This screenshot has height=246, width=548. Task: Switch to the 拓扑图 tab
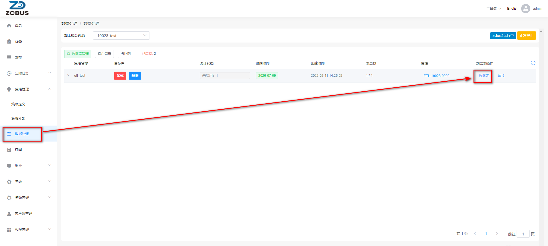(125, 54)
